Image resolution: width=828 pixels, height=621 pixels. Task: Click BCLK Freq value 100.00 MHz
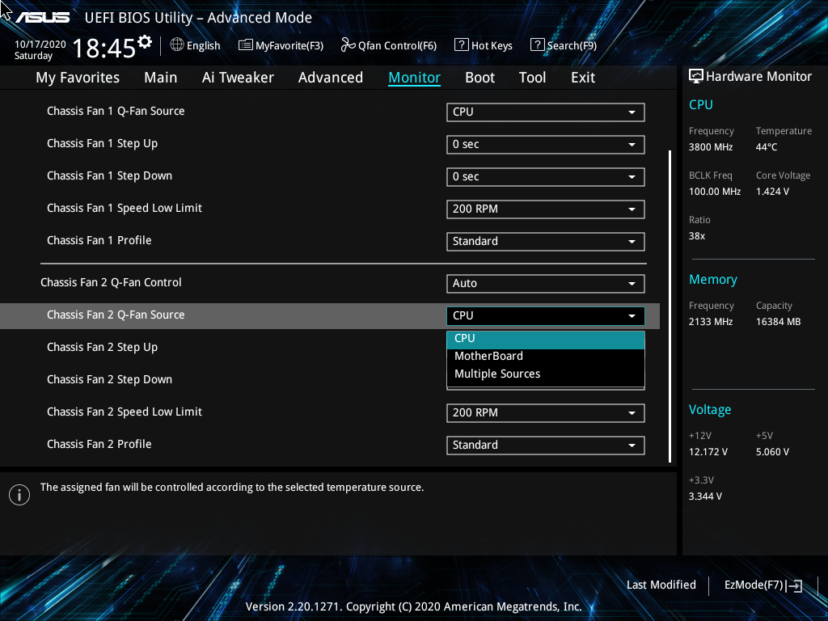click(715, 192)
